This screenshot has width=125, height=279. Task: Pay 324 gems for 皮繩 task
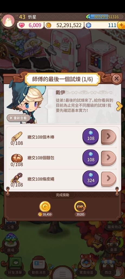pyautogui.click(x=91, y=179)
